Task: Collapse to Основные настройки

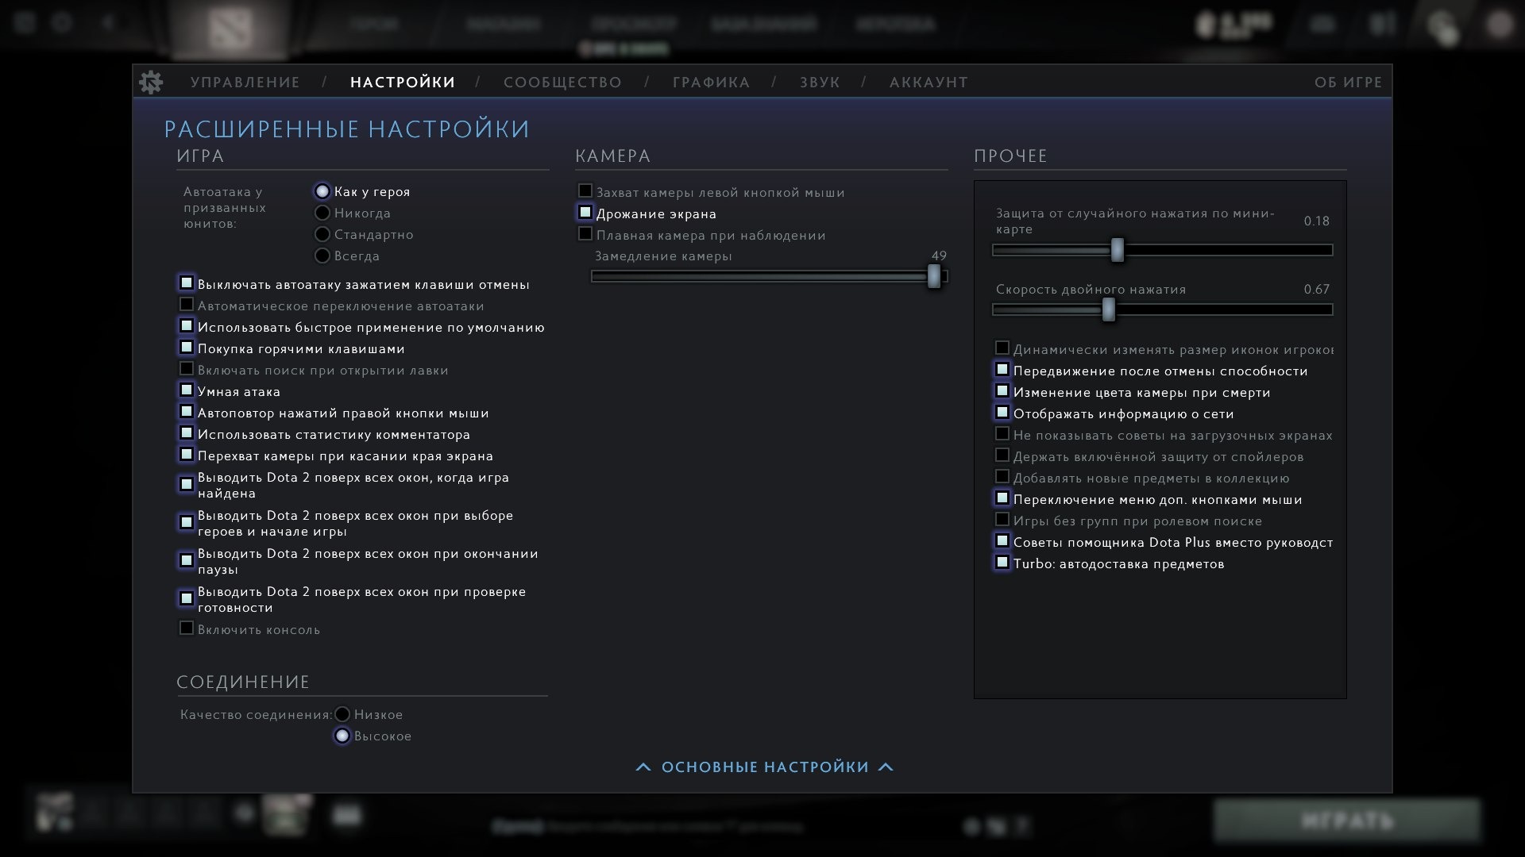Action: coord(765,767)
